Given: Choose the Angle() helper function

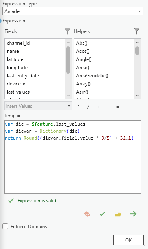Looking at the screenshot, I should pyautogui.click(x=84, y=59).
